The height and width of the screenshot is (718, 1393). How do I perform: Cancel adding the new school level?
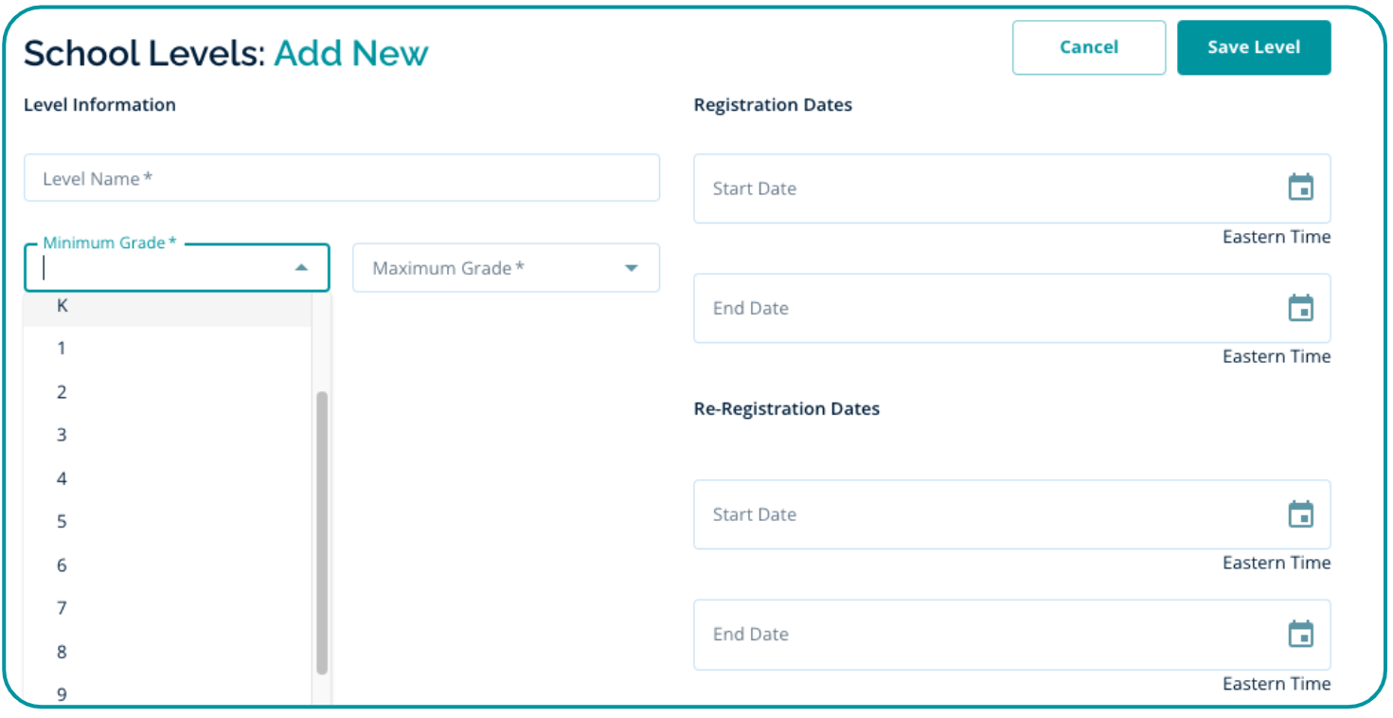[1088, 47]
